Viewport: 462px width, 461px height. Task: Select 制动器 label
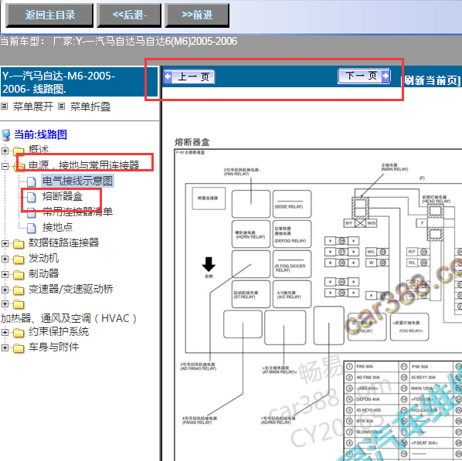tap(43, 273)
